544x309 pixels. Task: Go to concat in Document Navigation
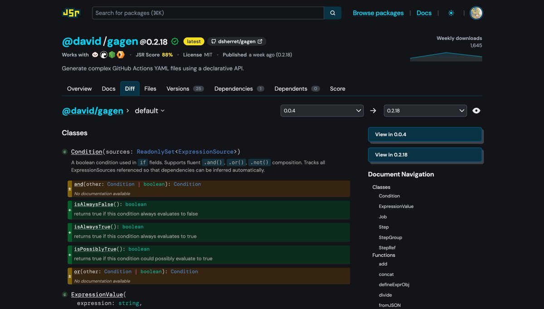pos(386,275)
